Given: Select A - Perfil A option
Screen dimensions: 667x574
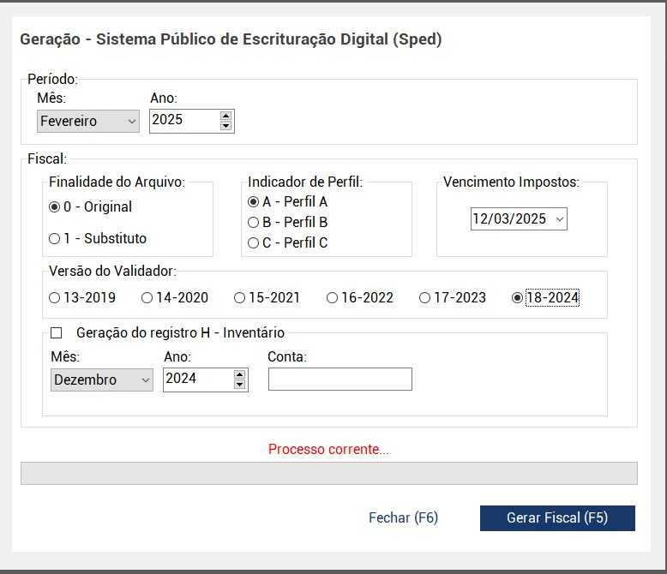Looking at the screenshot, I should click(x=253, y=202).
